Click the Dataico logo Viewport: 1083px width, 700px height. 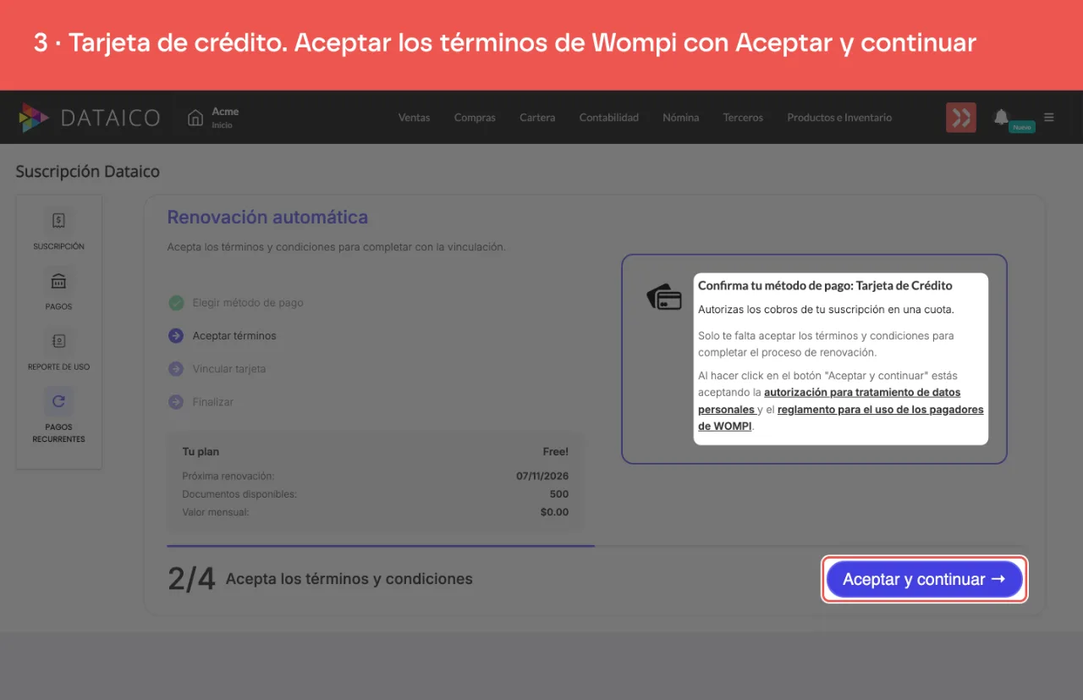point(89,118)
